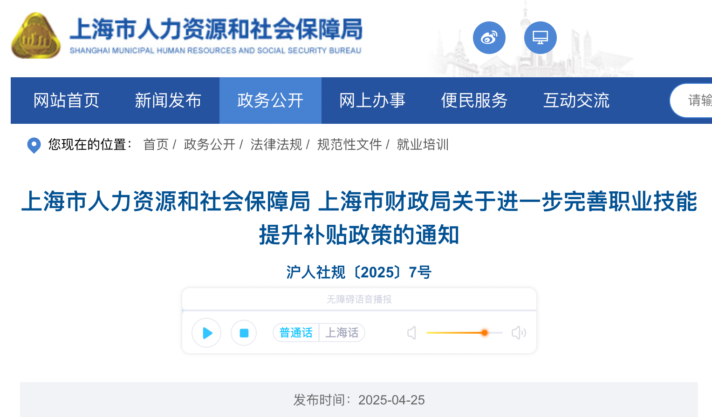The height and width of the screenshot is (417, 712).
Task: Go to 新闻发布 from the navigation bar
Action: pyautogui.click(x=168, y=101)
